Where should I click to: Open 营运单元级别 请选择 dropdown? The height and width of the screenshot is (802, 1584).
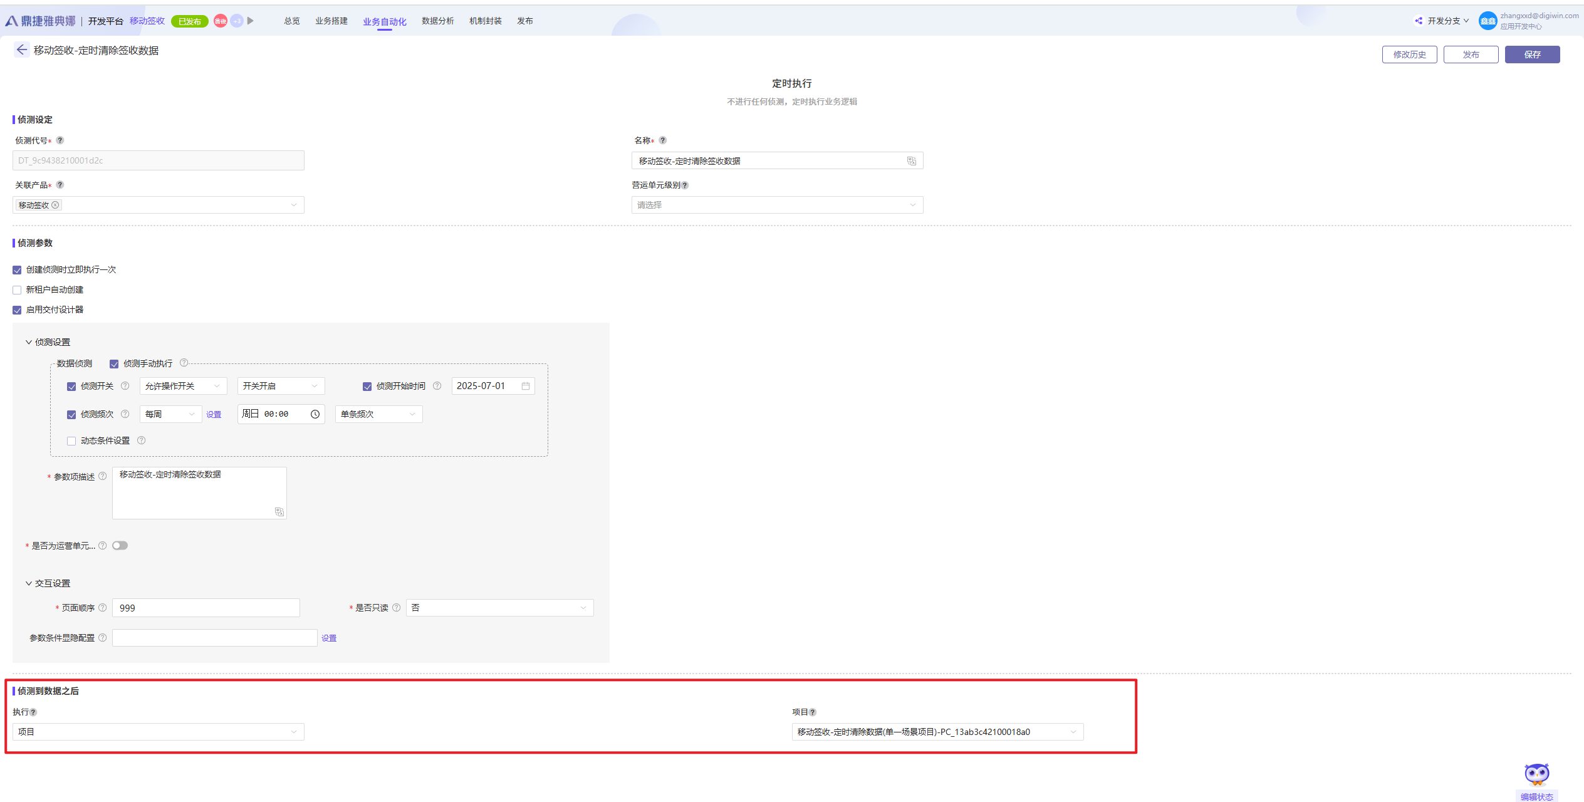(777, 205)
